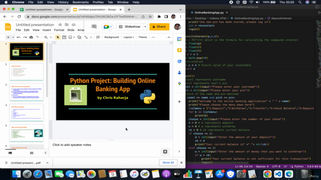This screenshot has height=180, width=321.
Task: Choose the Select cursor tool
Action: [x=58, y=37]
